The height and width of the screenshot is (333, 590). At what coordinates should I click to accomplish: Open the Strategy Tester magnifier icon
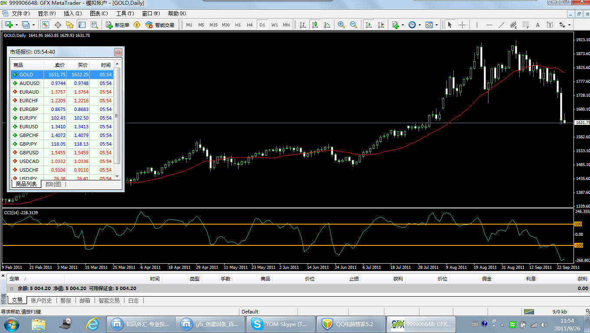pyautogui.click(x=94, y=25)
